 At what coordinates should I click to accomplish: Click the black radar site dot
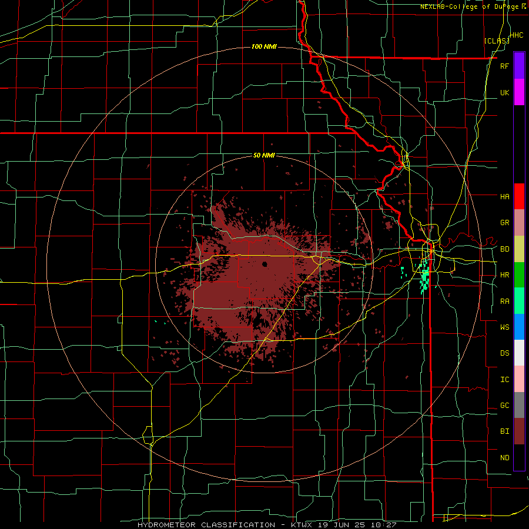pyautogui.click(x=264, y=264)
